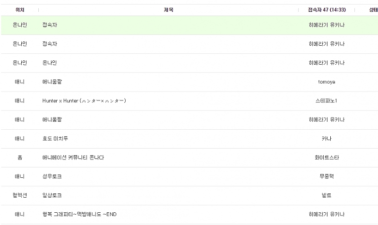Open the Hunter x Hunter post
The image size is (378, 225).
coord(84,101)
